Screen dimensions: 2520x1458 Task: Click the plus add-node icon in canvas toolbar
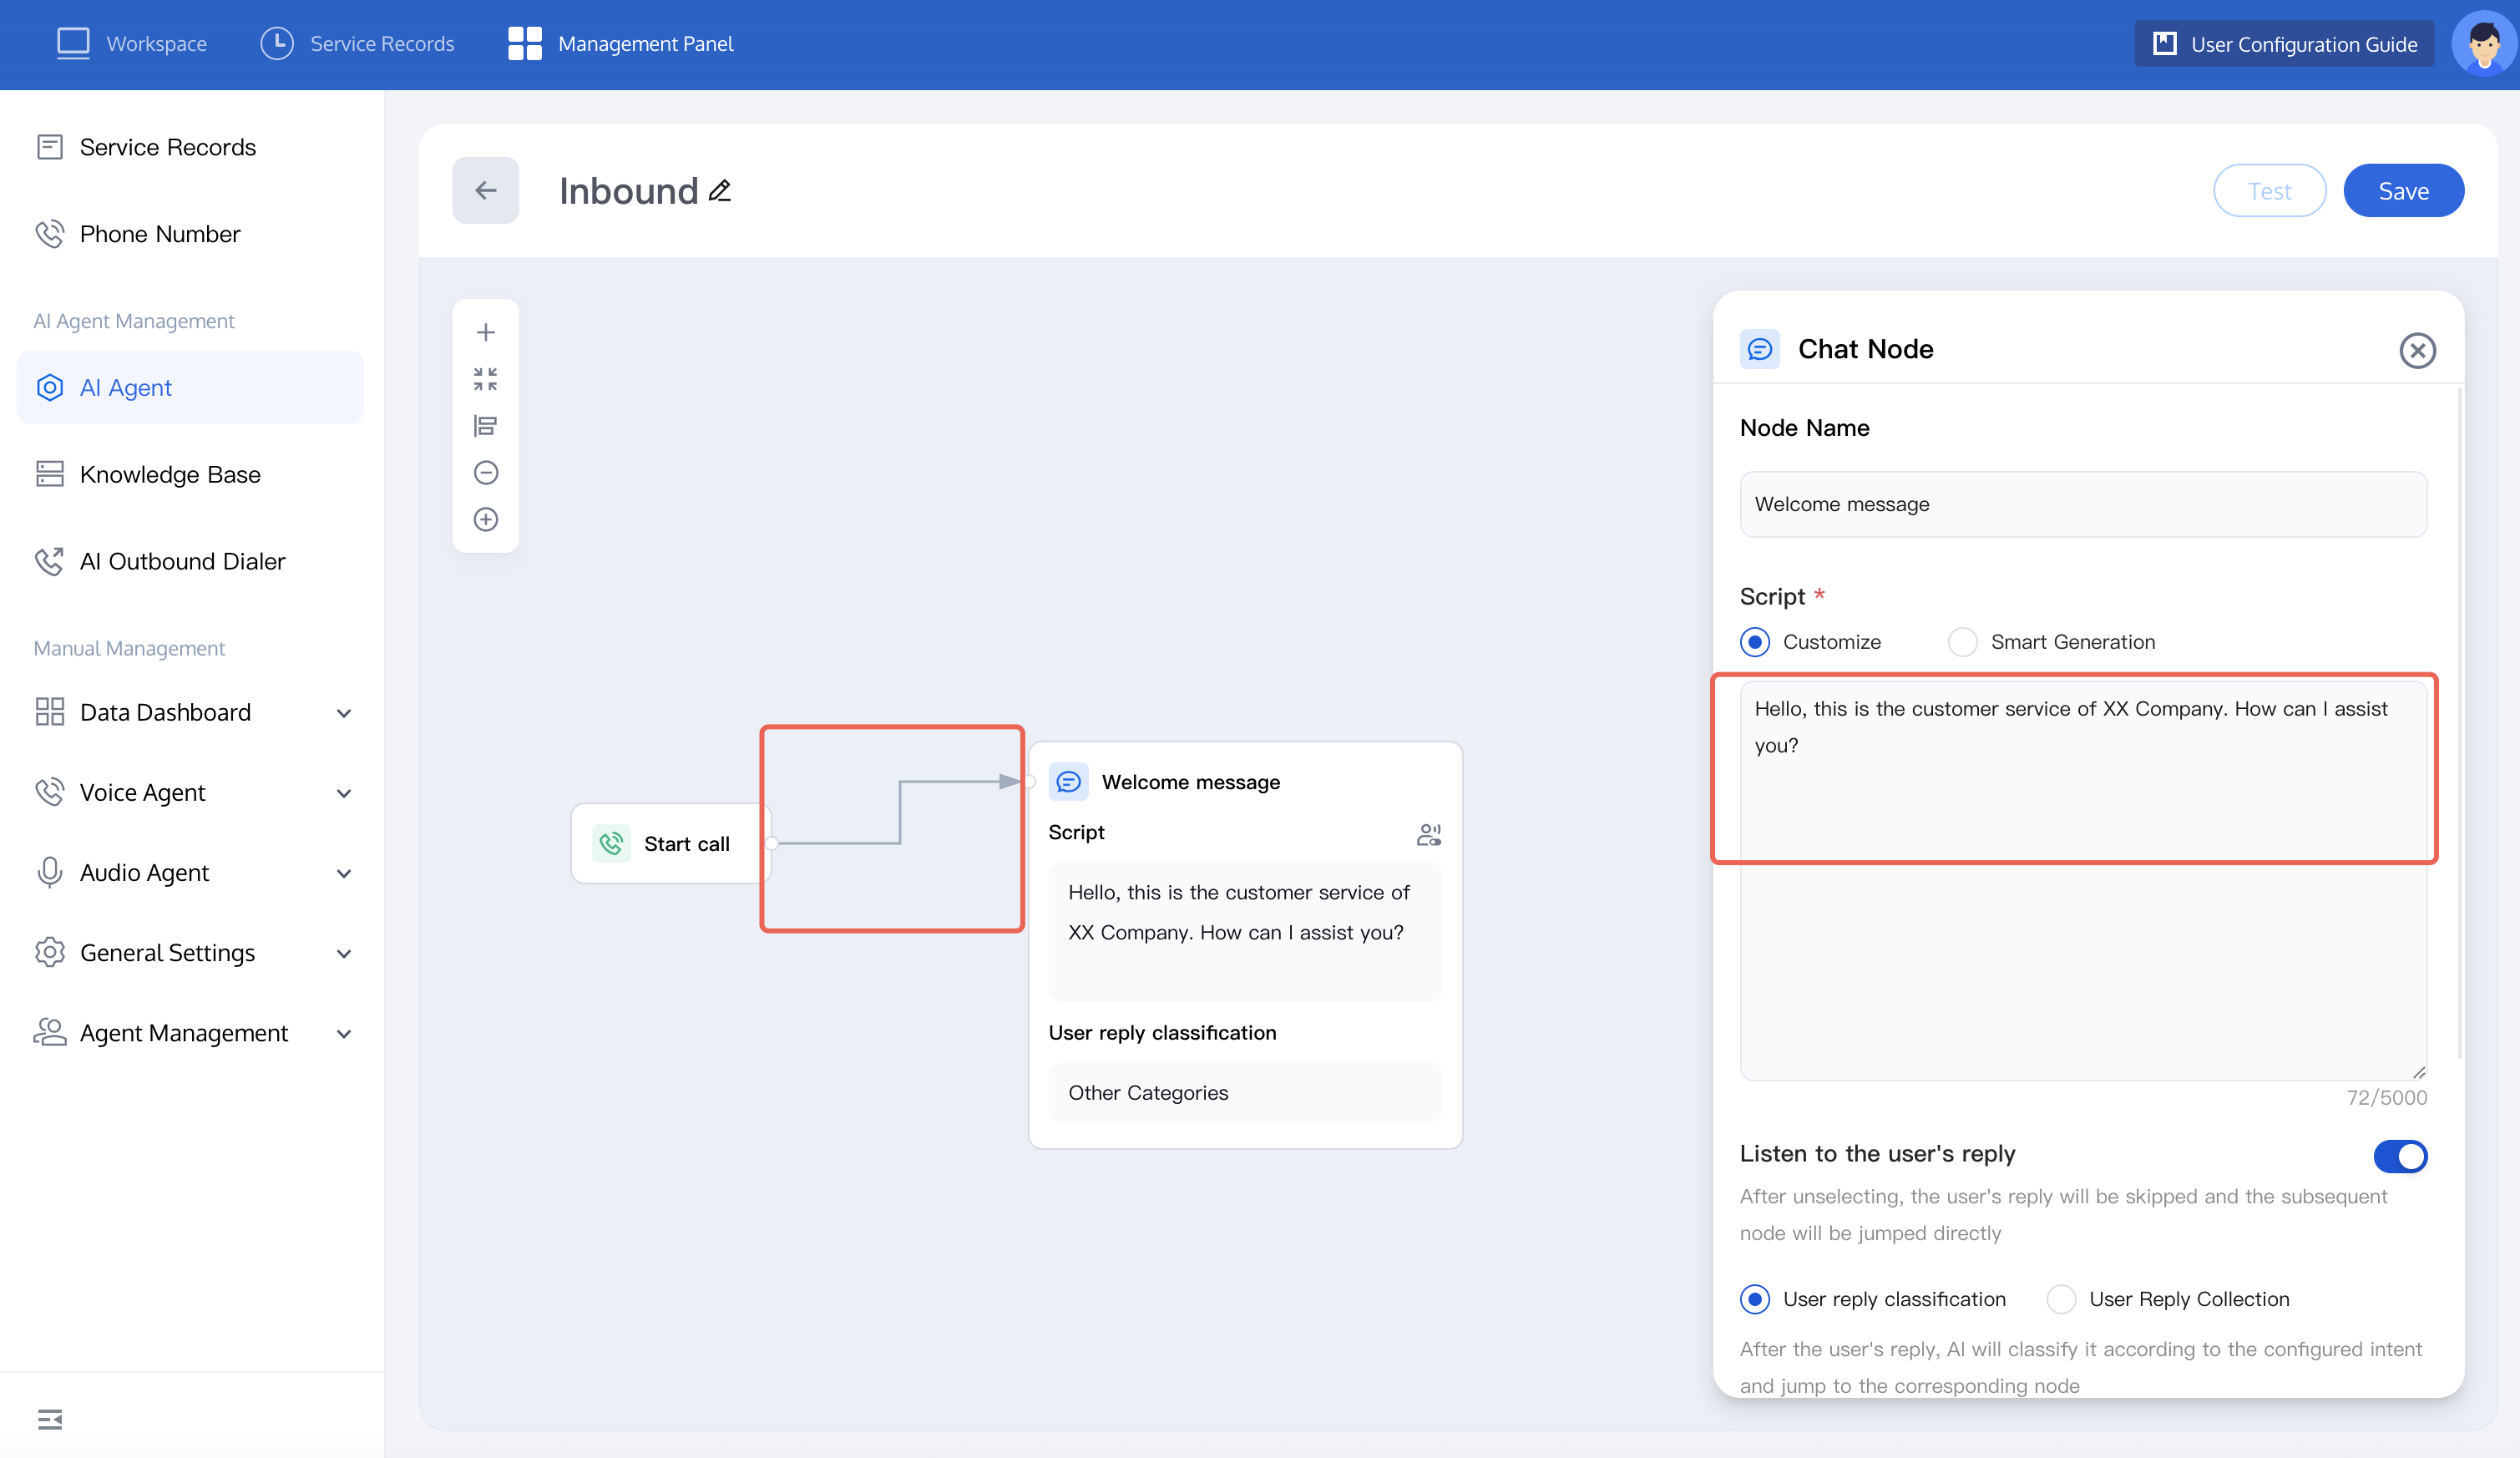pyautogui.click(x=485, y=332)
